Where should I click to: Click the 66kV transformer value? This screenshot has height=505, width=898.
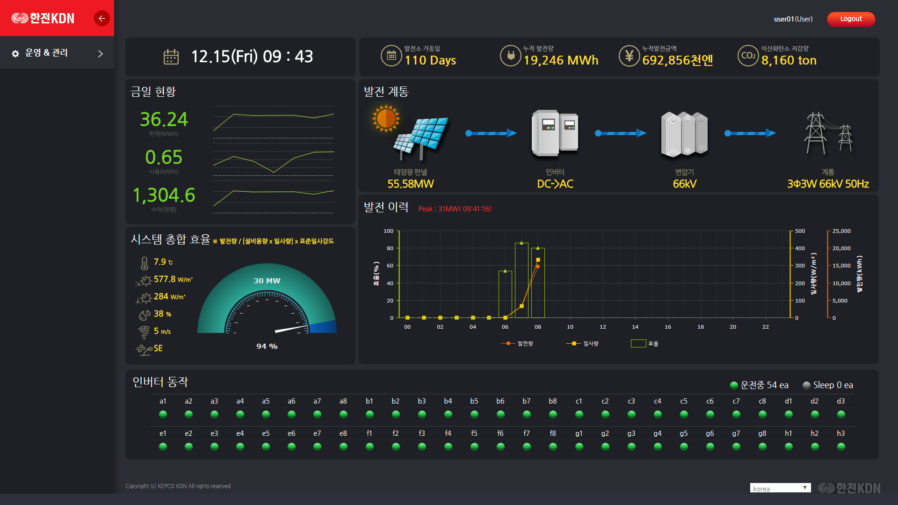coord(684,184)
